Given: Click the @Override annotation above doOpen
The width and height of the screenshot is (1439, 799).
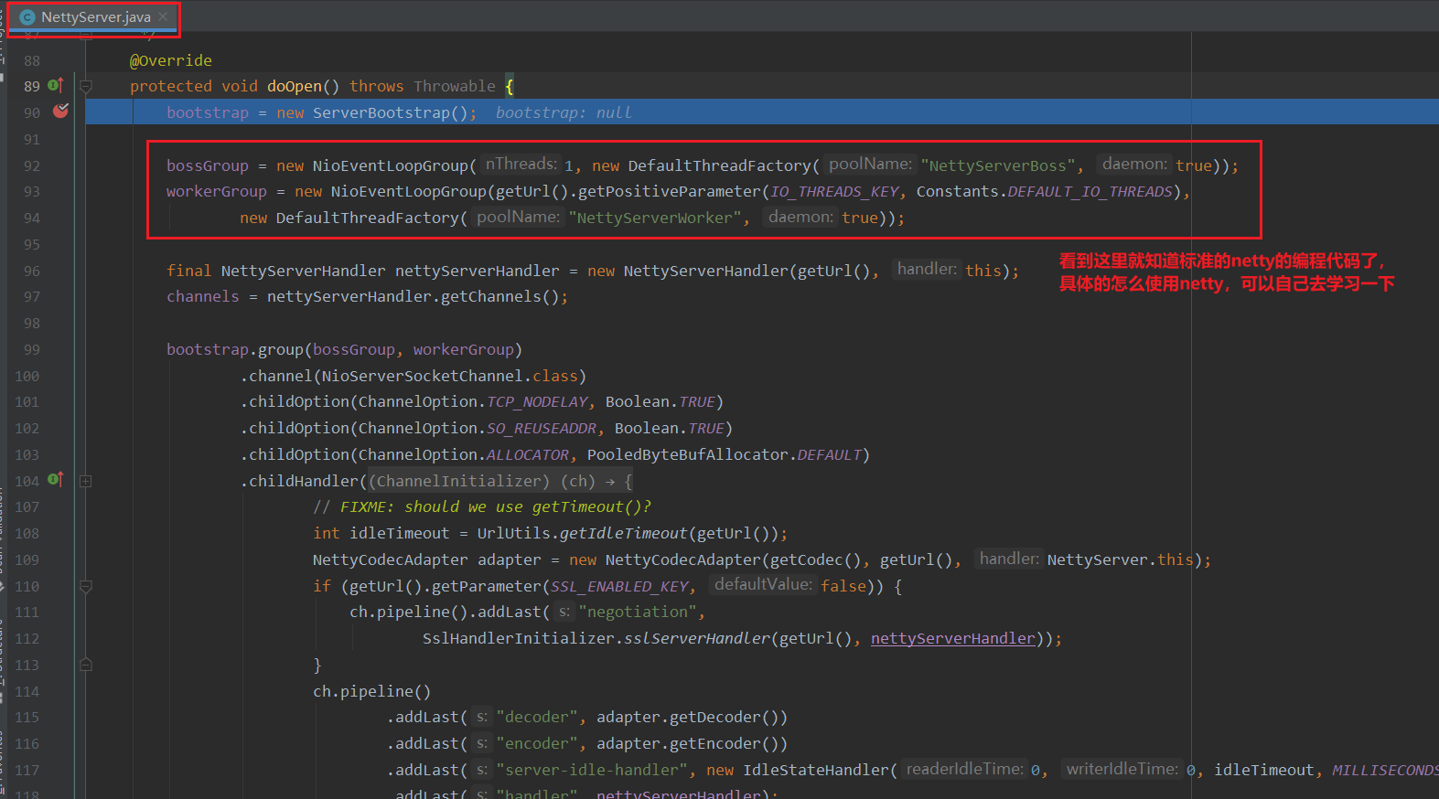Looking at the screenshot, I should coord(171,60).
